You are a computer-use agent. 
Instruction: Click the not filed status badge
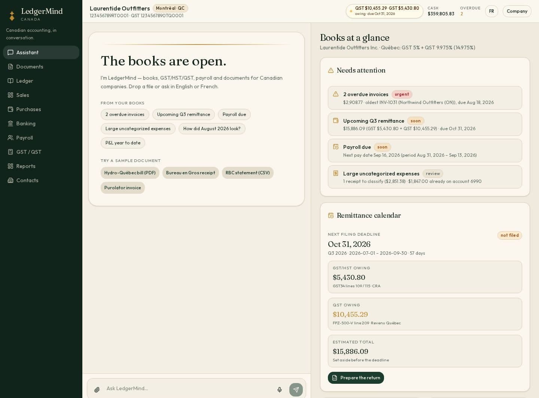tap(509, 235)
